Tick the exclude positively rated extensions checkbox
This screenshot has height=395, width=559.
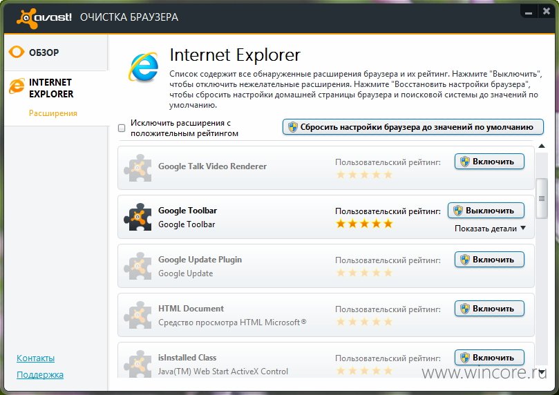122,128
